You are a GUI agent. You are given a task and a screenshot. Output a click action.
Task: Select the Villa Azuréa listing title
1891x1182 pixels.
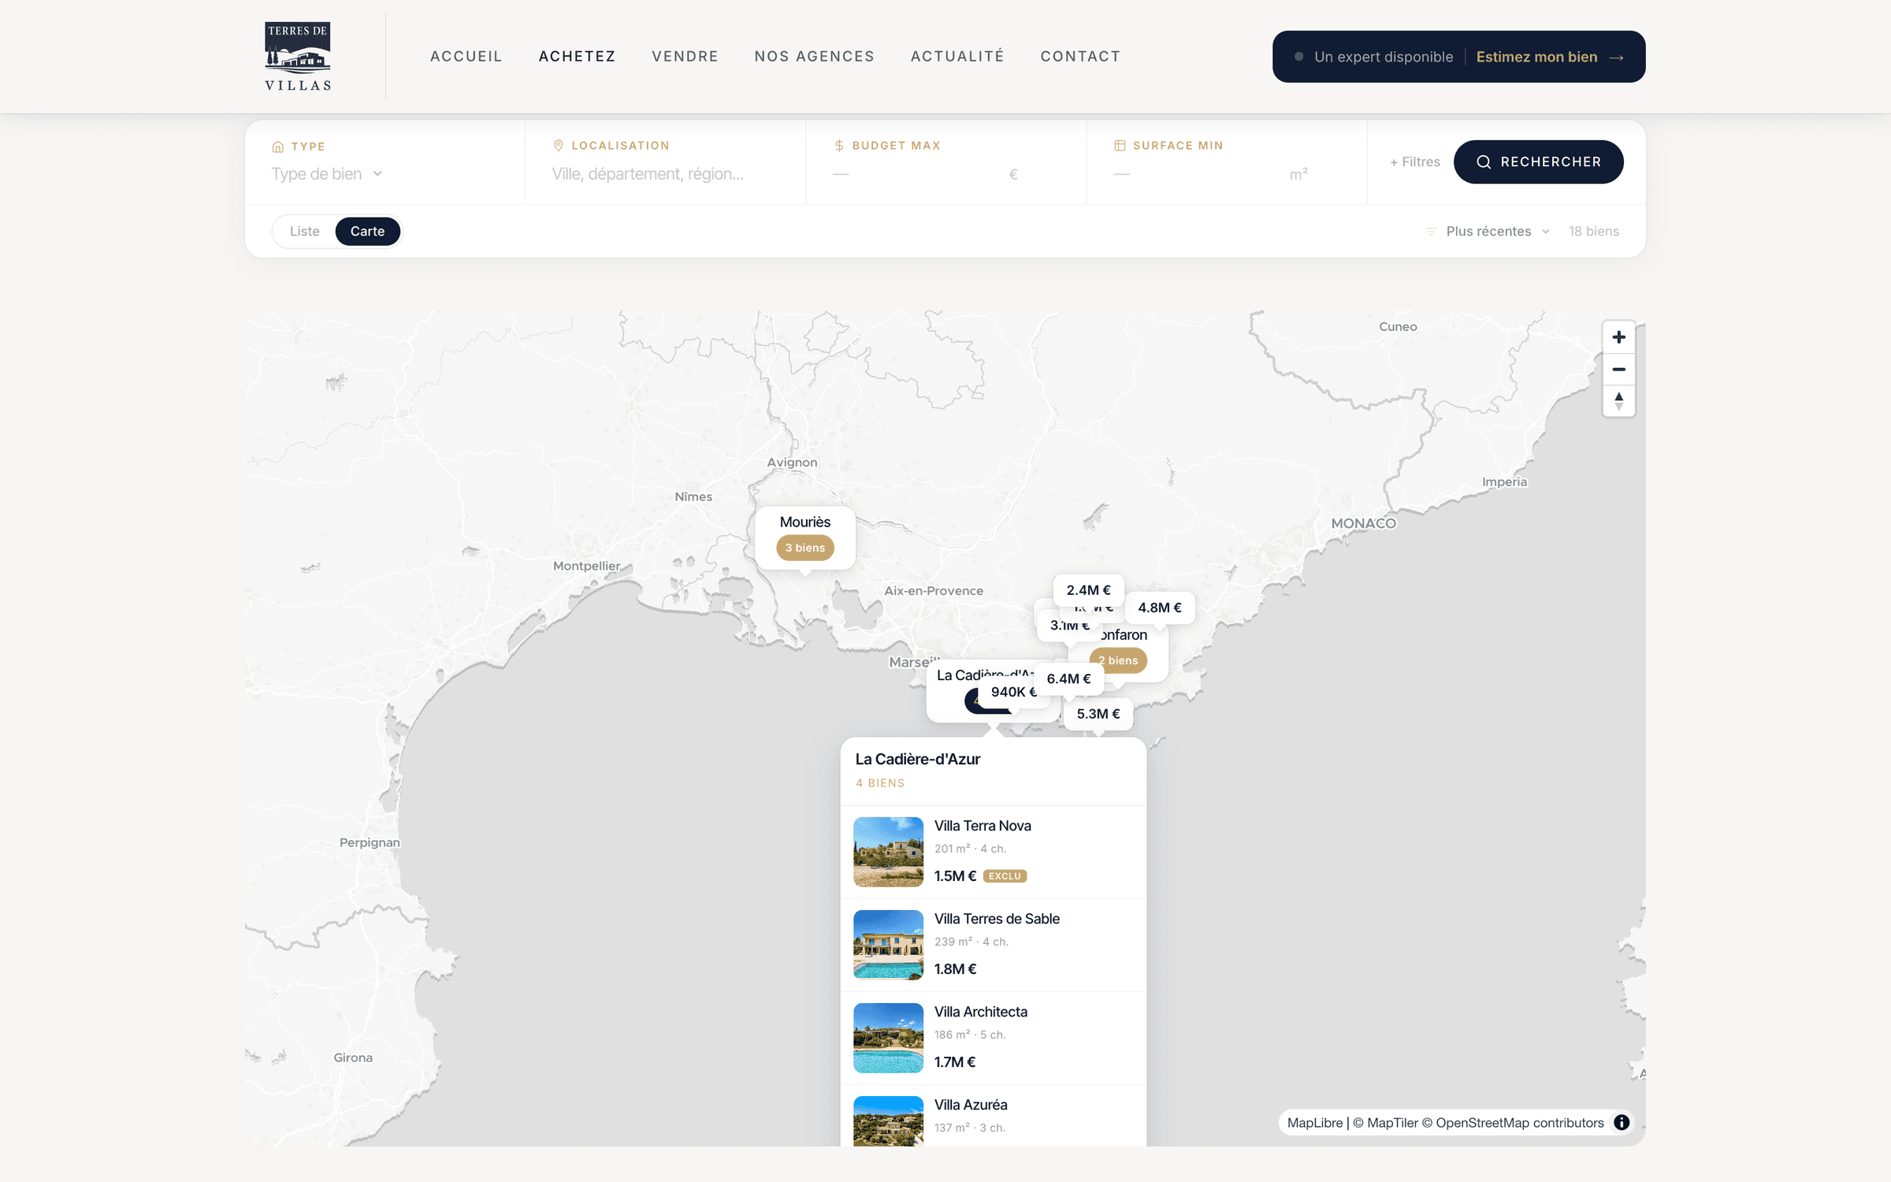[971, 1105]
